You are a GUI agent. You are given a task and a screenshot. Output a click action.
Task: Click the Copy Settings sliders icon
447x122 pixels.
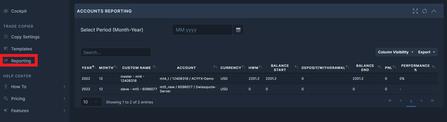[6, 37]
